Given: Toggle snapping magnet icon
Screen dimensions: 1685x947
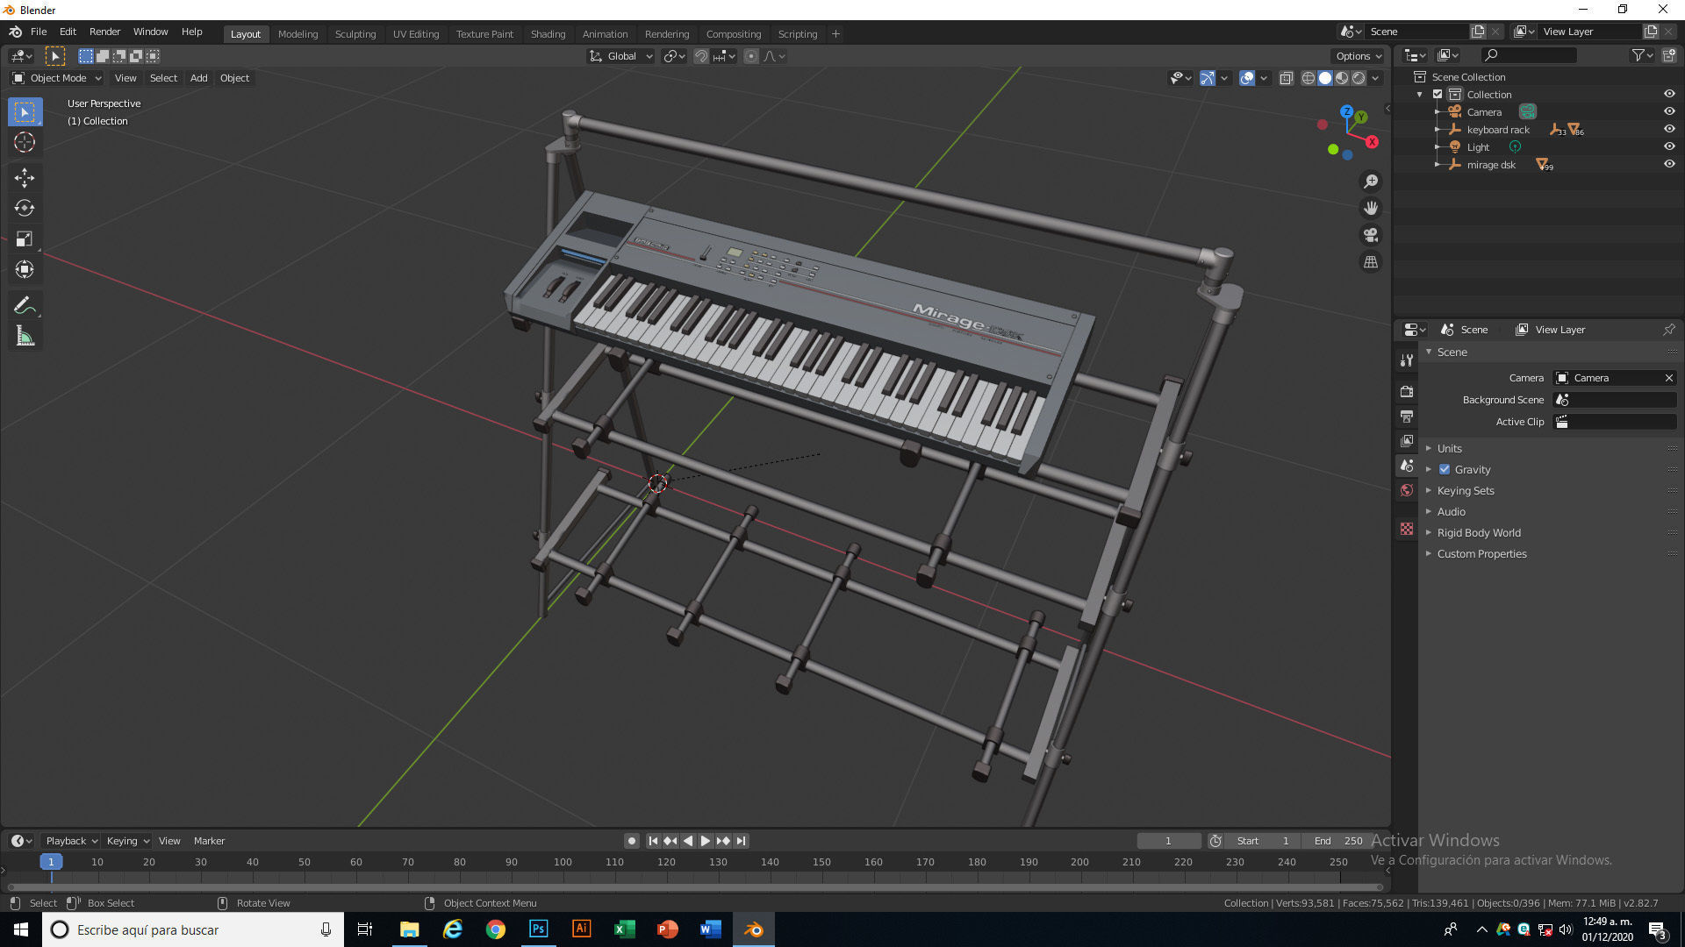Looking at the screenshot, I should pyautogui.click(x=701, y=56).
